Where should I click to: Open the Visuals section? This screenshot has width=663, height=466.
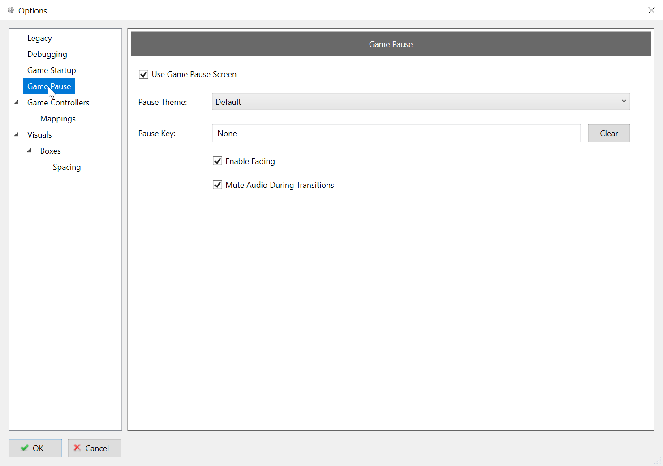pos(39,135)
